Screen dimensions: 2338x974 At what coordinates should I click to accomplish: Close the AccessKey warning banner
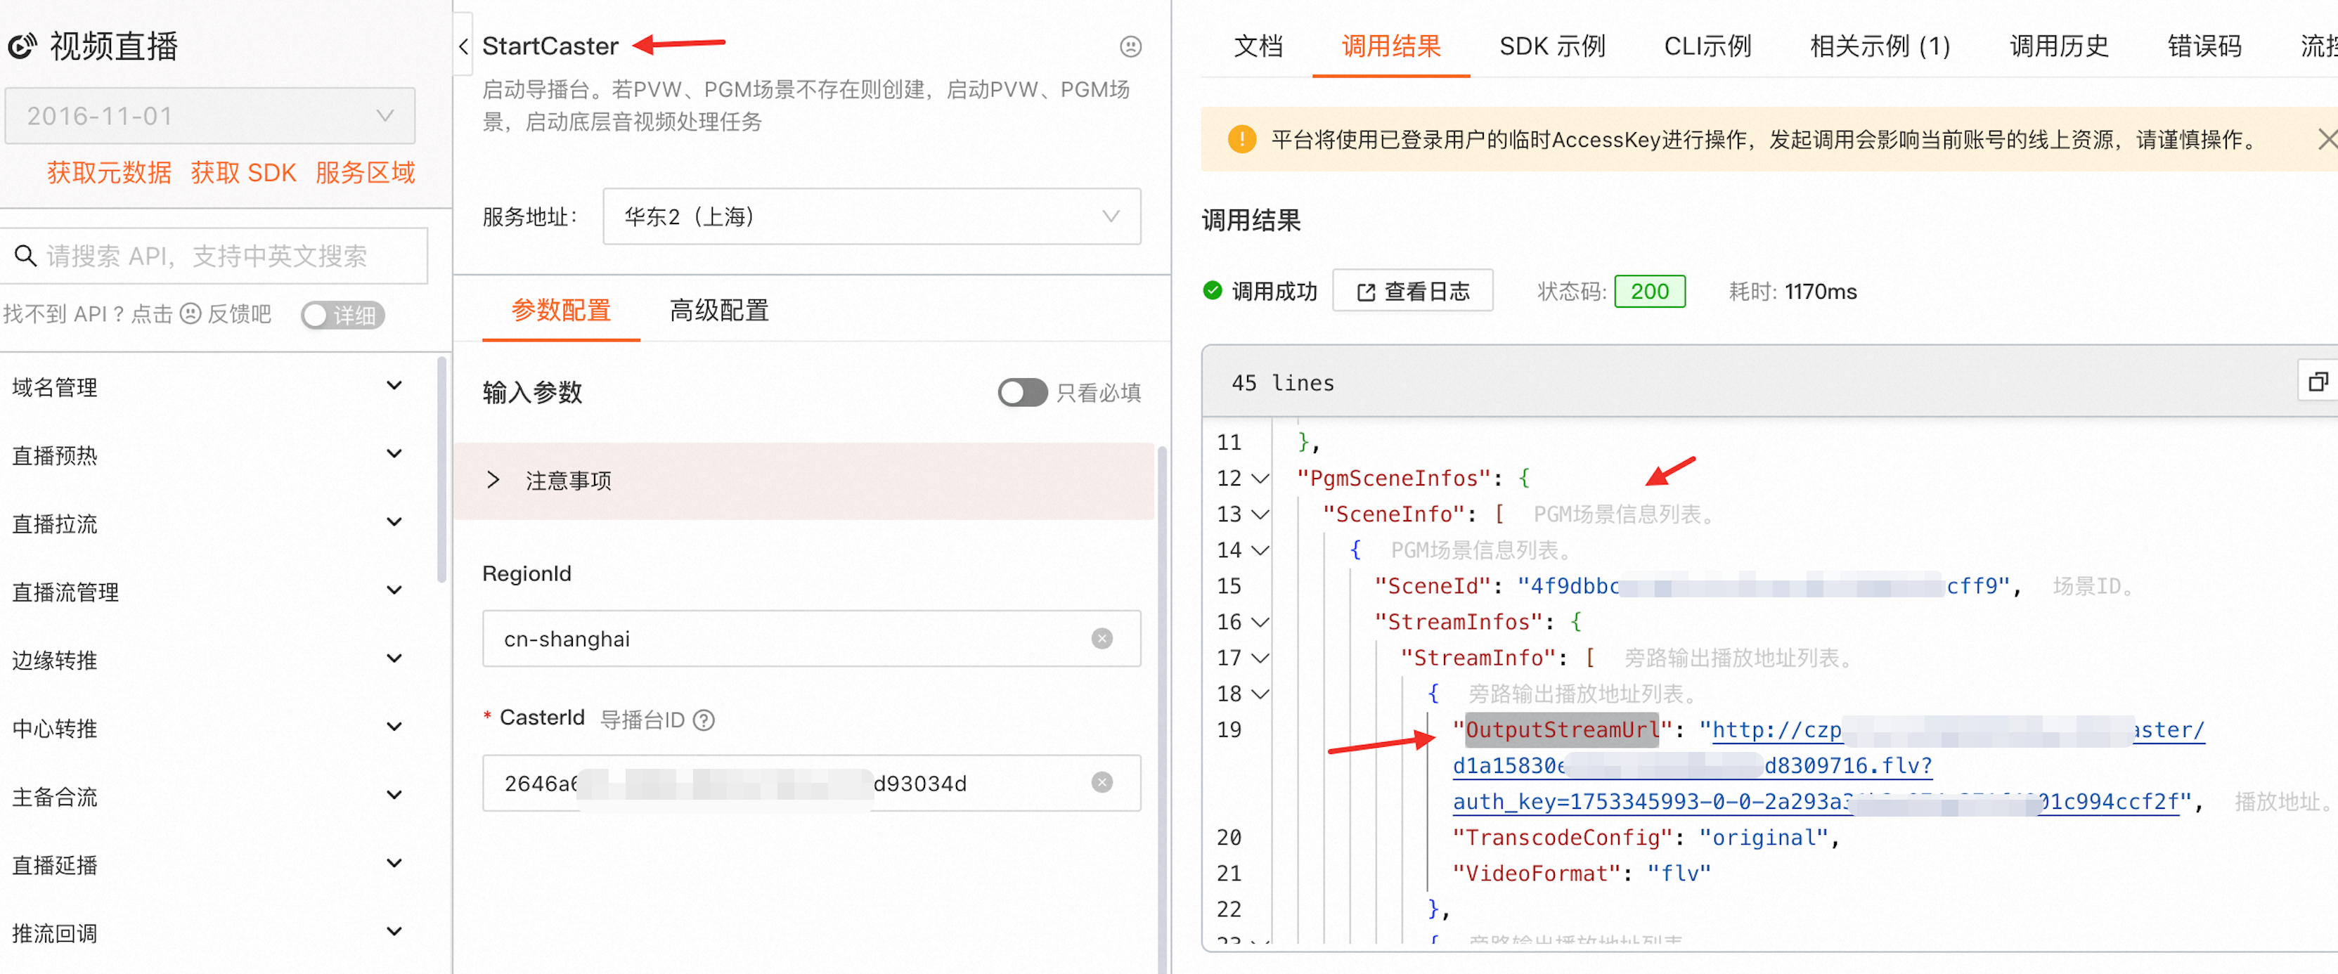click(2327, 139)
